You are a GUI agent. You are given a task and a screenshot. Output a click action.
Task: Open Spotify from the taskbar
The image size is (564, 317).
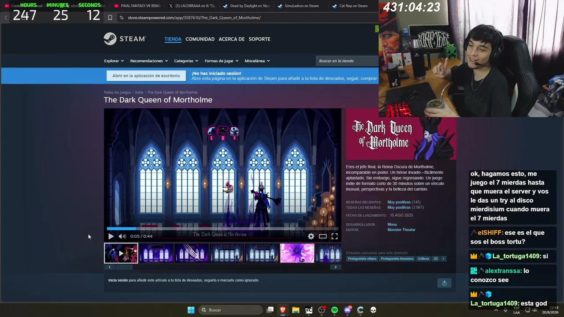click(334, 310)
